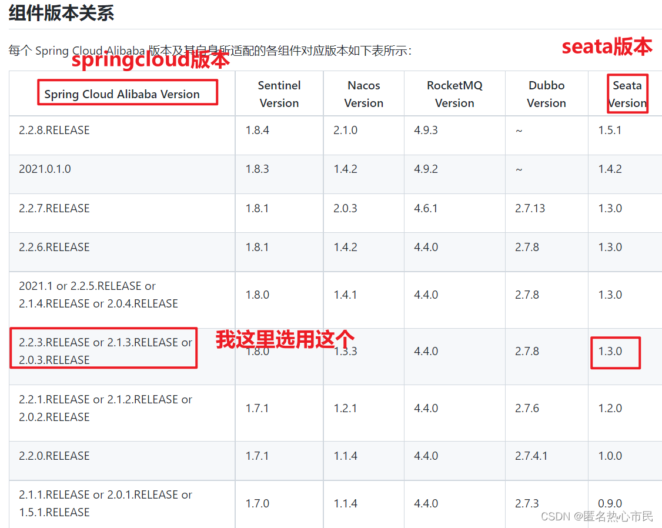Screen dimensions: 662x528
Task: Select the Nacos Version column header
Action: [x=363, y=94]
